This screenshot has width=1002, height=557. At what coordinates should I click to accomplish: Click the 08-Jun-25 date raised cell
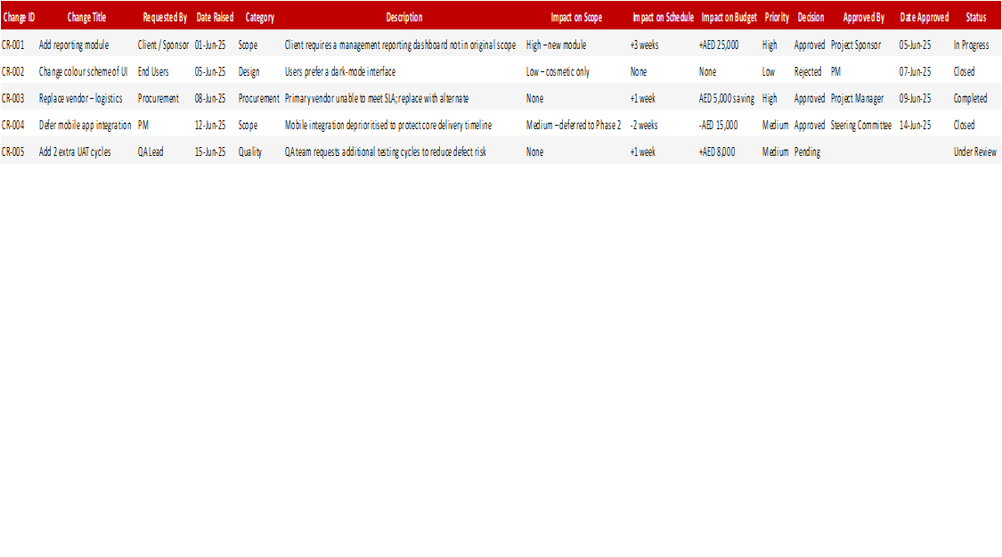(x=210, y=99)
